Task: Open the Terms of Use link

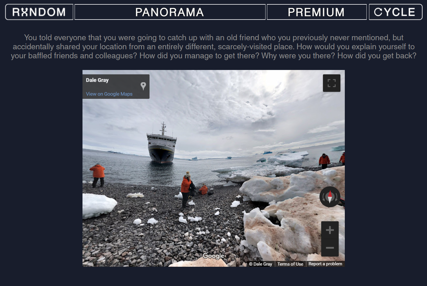Action: click(x=290, y=264)
